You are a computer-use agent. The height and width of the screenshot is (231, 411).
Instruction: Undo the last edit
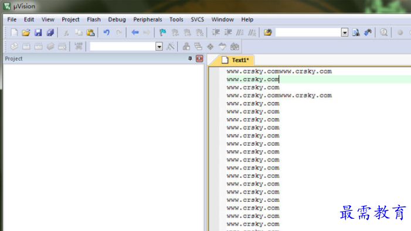[x=107, y=32]
